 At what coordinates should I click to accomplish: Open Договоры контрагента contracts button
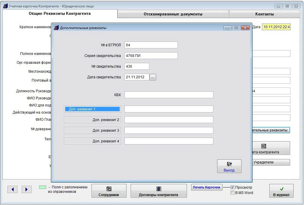(159, 191)
